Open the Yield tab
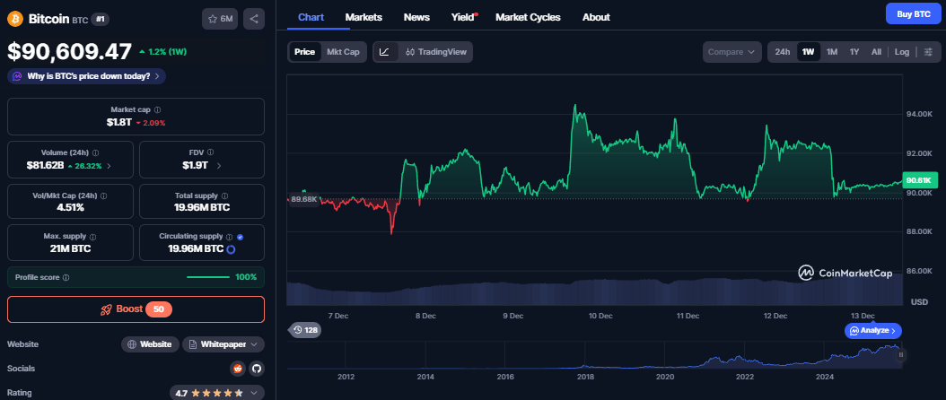 (463, 17)
